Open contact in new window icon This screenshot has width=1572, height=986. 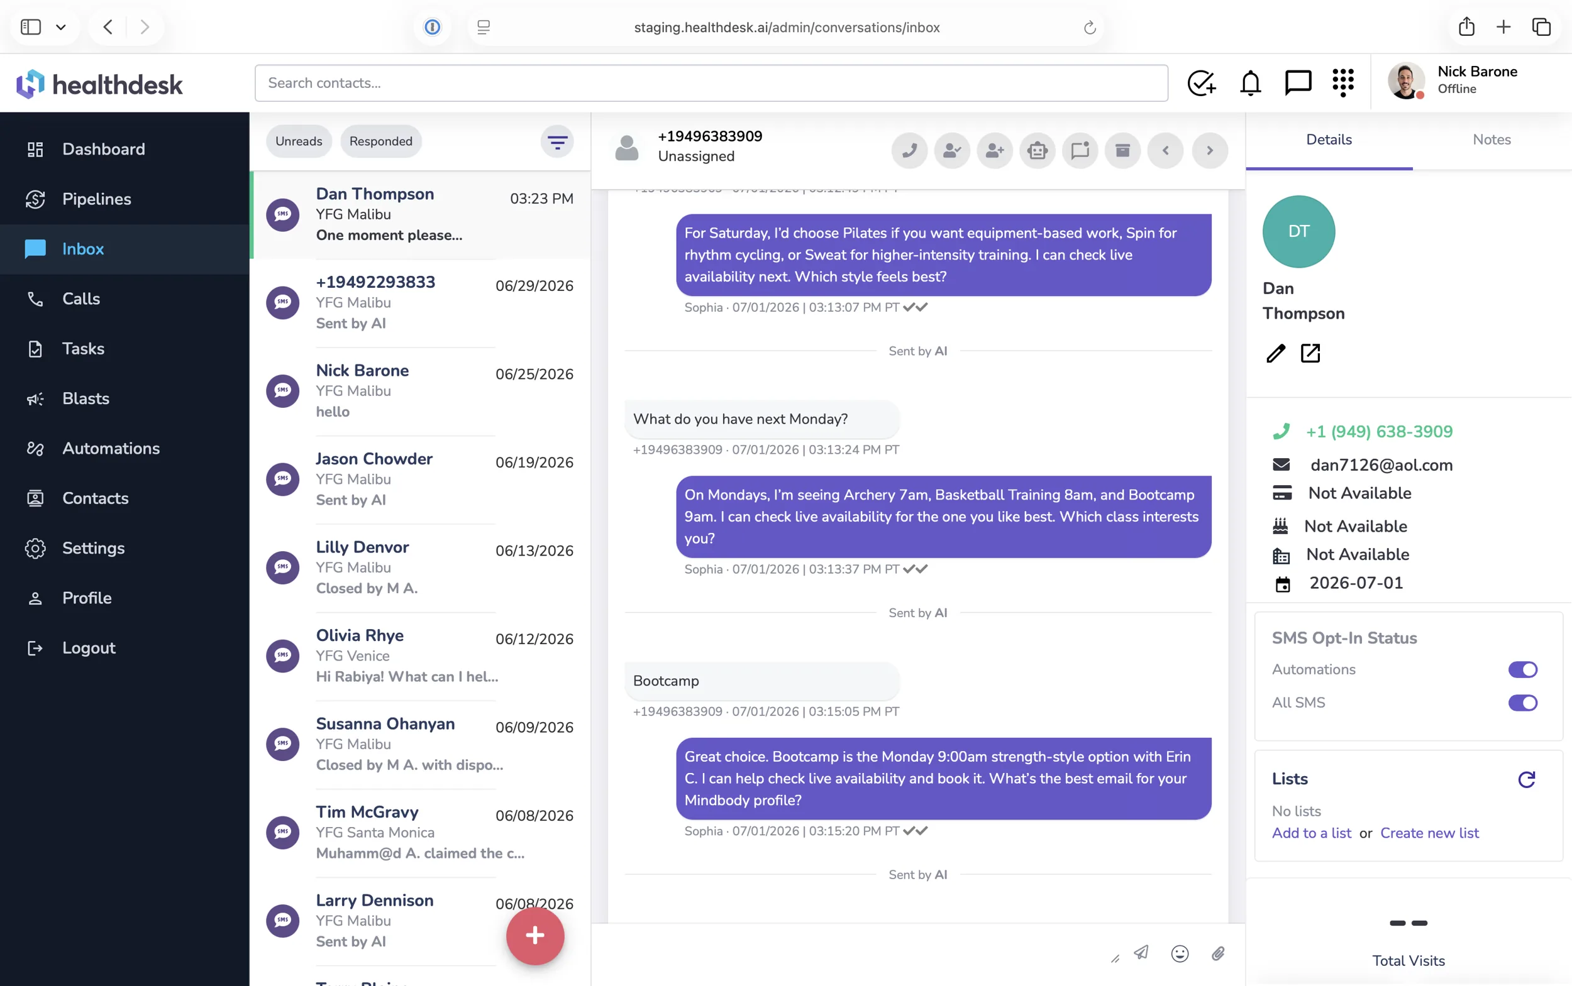(1310, 353)
